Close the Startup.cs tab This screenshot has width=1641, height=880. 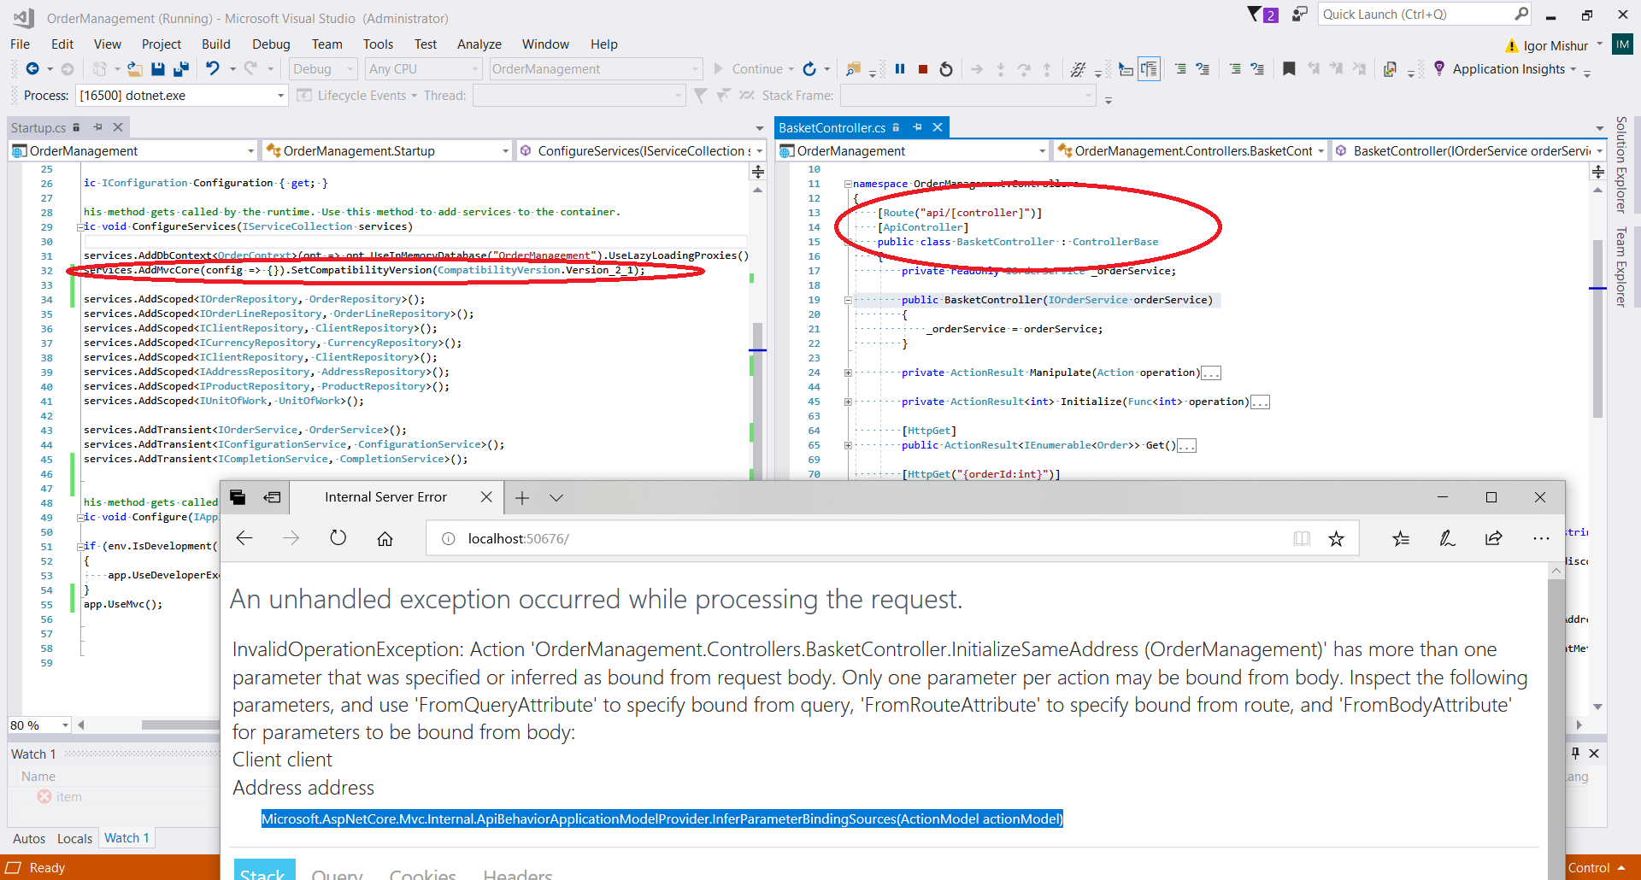[x=118, y=127]
